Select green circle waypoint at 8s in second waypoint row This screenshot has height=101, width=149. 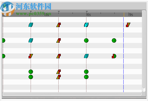coord(114,40)
